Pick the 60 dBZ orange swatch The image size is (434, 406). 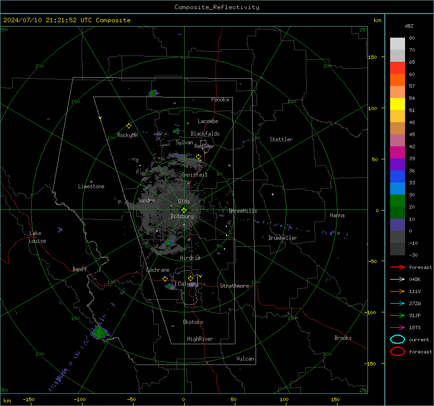click(397, 80)
